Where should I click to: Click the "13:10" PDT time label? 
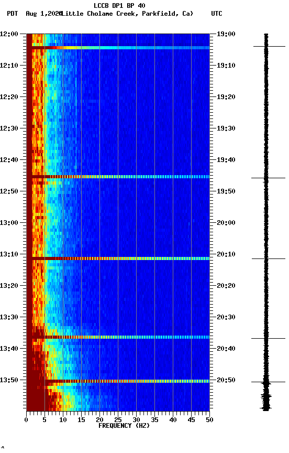pyautogui.click(x=9, y=254)
